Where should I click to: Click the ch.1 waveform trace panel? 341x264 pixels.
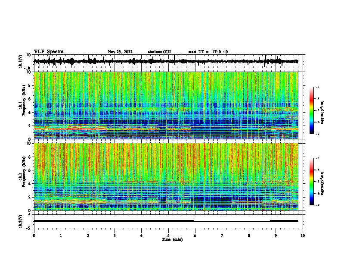click(168, 61)
